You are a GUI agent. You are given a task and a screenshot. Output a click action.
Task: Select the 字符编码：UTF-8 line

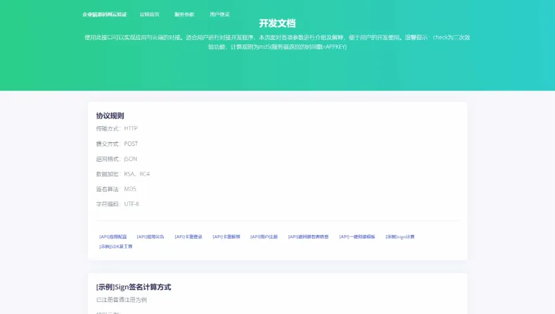point(118,204)
